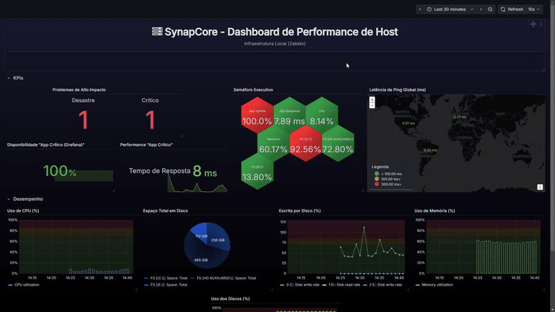Click the 112 GiB pie chart slice
This screenshot has width=555, height=312.
pos(200,233)
